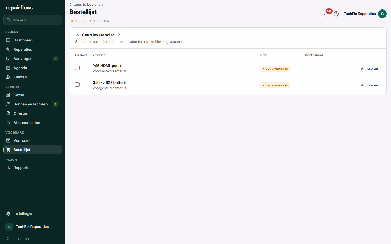Click the PS5 HDMI-poort product name
This screenshot has height=244, width=391.
coord(107,66)
